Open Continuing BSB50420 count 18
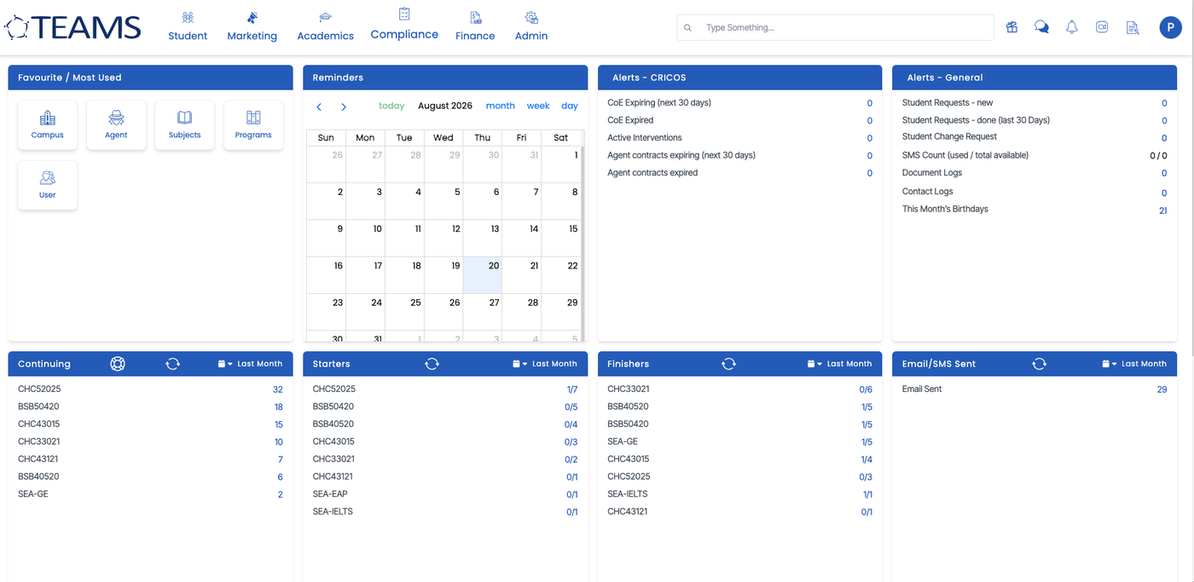Viewport: 1194px width, 582px height. tap(279, 407)
